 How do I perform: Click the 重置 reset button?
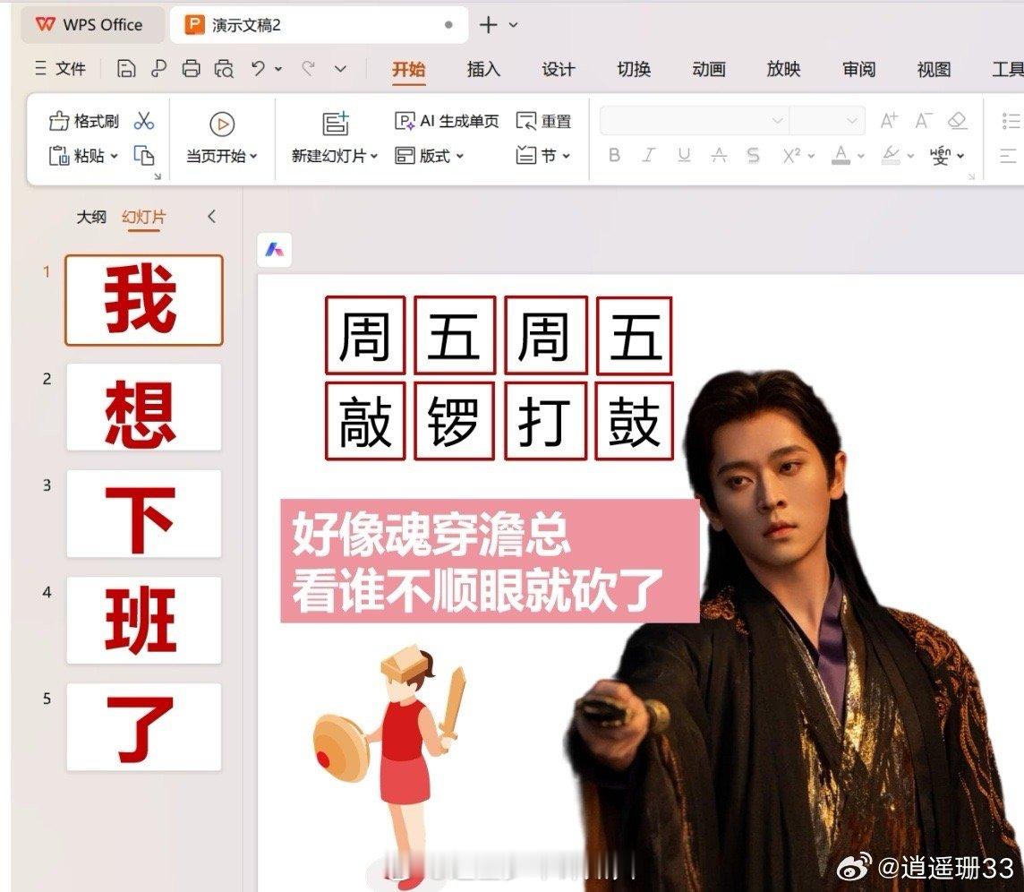click(544, 121)
